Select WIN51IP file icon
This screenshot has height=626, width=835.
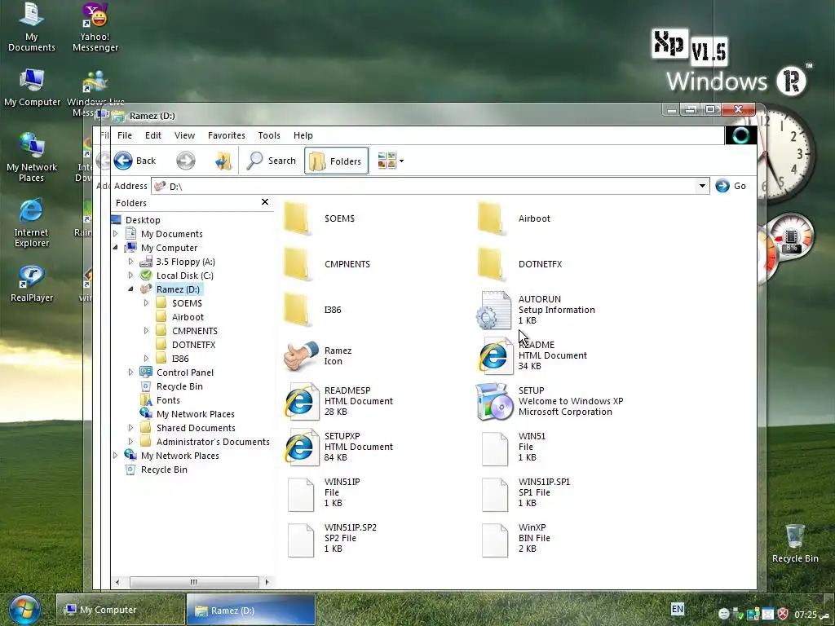coord(301,495)
